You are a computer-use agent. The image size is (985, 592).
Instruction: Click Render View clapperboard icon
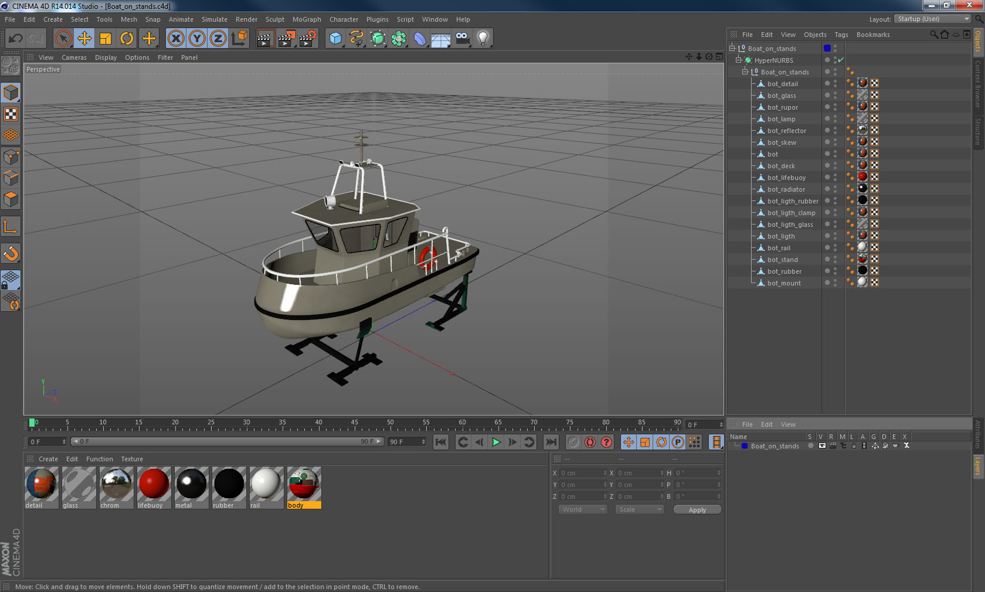coord(265,39)
